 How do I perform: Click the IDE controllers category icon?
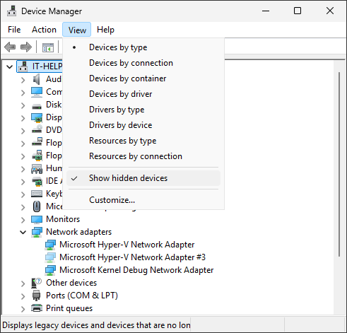tap(37, 181)
